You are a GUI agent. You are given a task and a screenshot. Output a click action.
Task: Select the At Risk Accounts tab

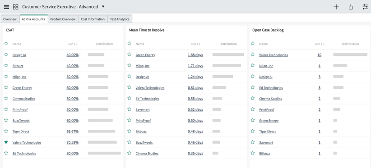[33, 19]
